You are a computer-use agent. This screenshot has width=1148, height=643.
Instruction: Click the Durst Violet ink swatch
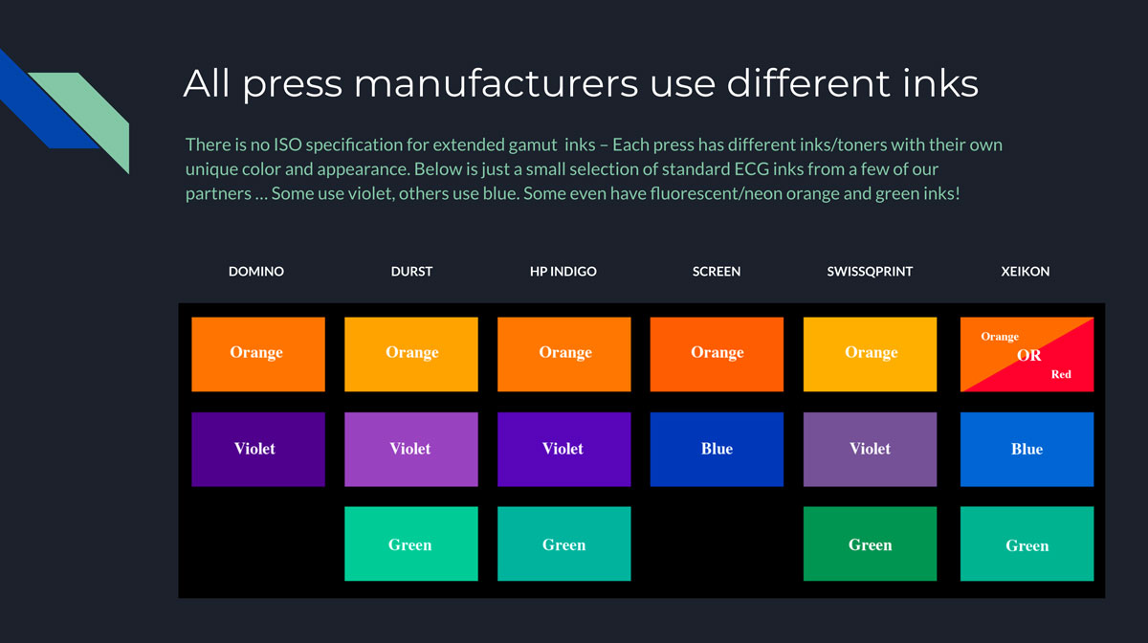point(411,450)
